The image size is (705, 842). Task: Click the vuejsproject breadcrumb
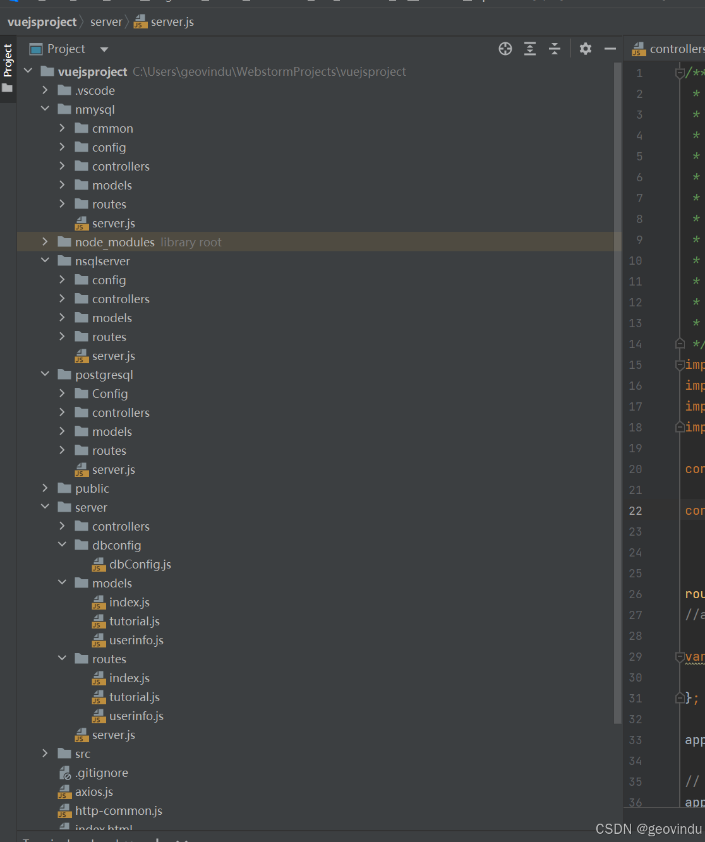(42, 22)
